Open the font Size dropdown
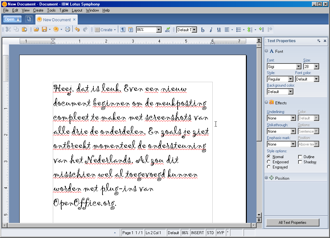 pyautogui.click(x=316, y=66)
